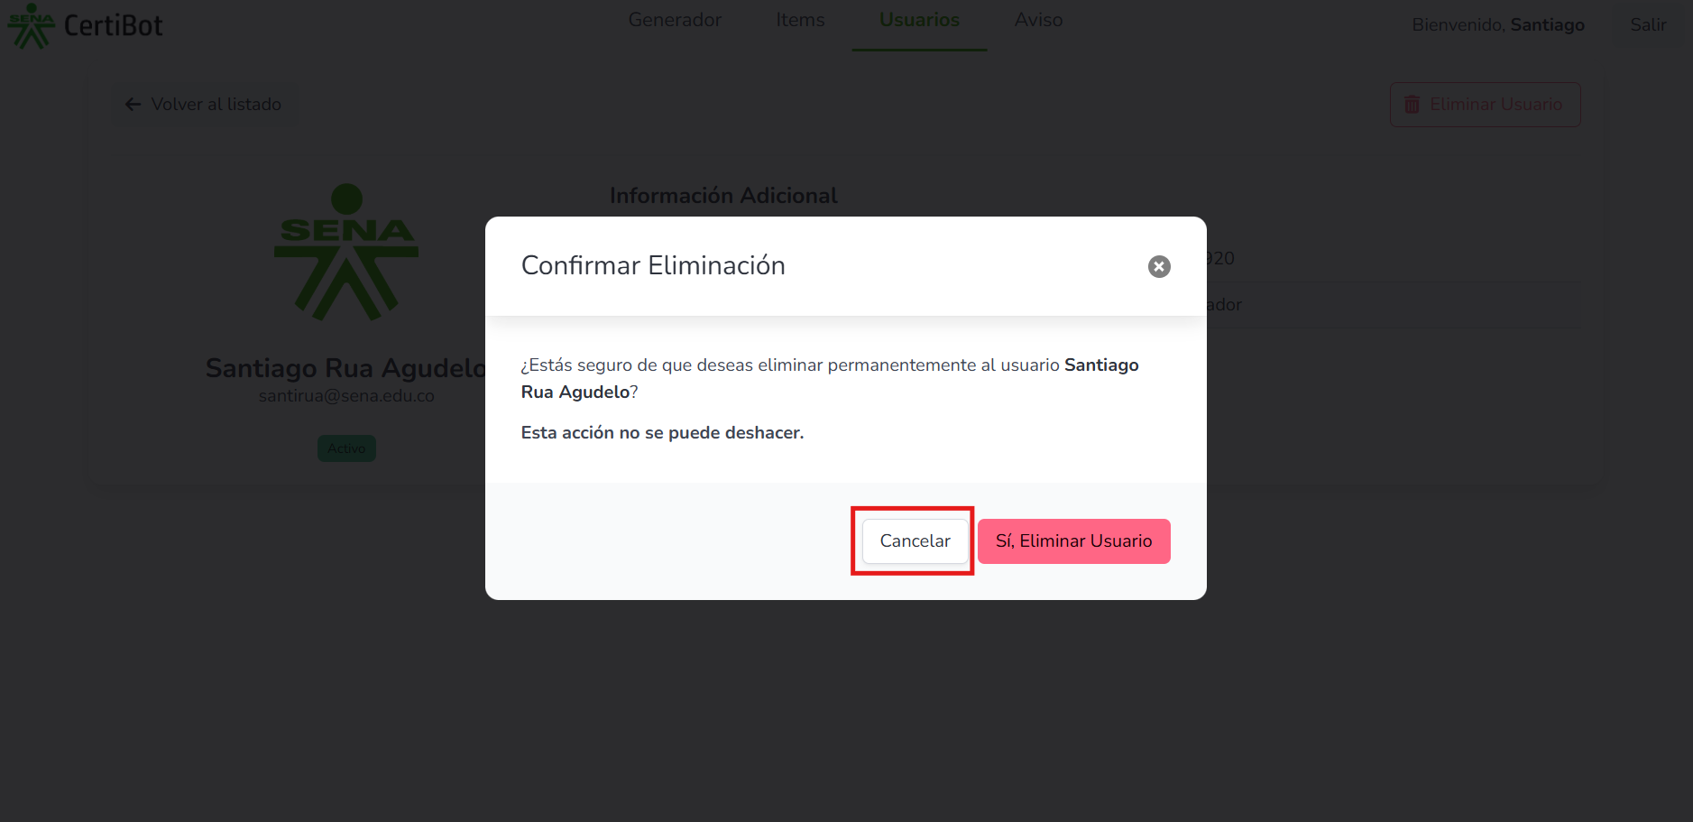
Task: Log out using the Salir button
Action: (x=1648, y=25)
